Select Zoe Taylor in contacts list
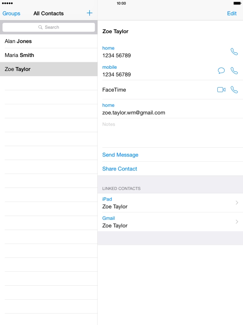Image resolution: width=243 pixels, height=325 pixels. (x=49, y=69)
